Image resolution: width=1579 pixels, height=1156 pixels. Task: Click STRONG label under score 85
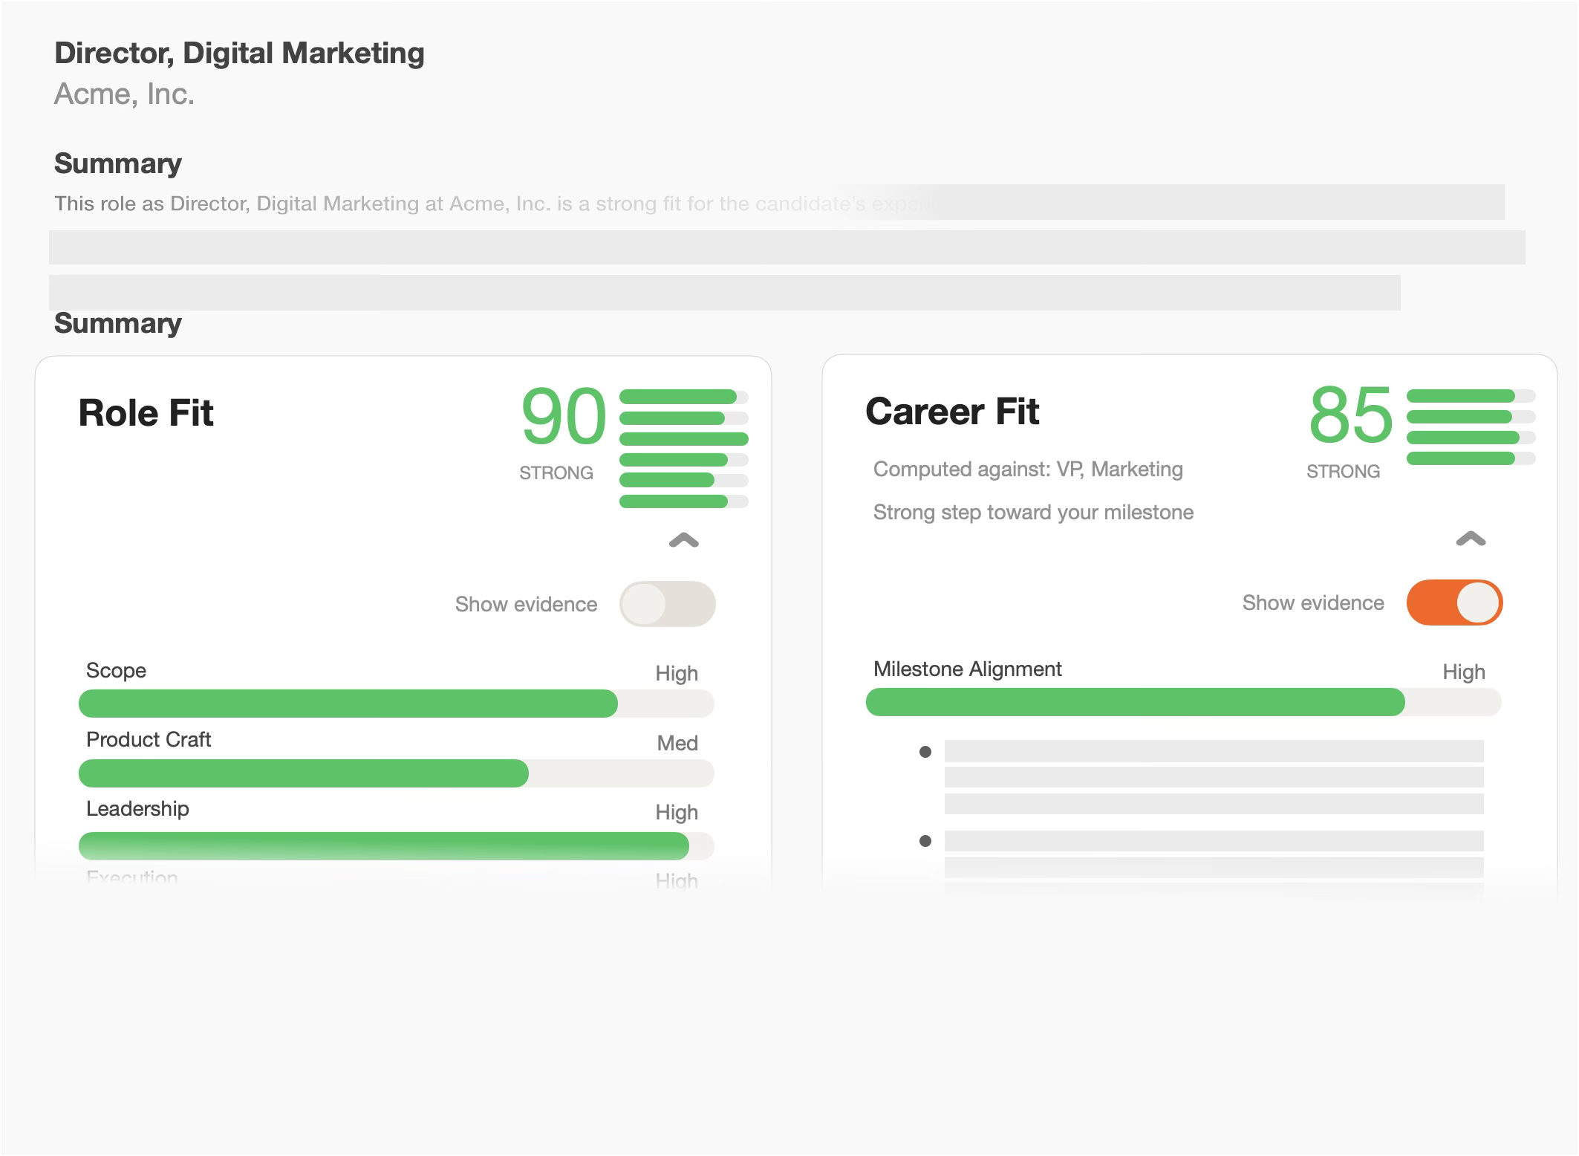[1344, 472]
